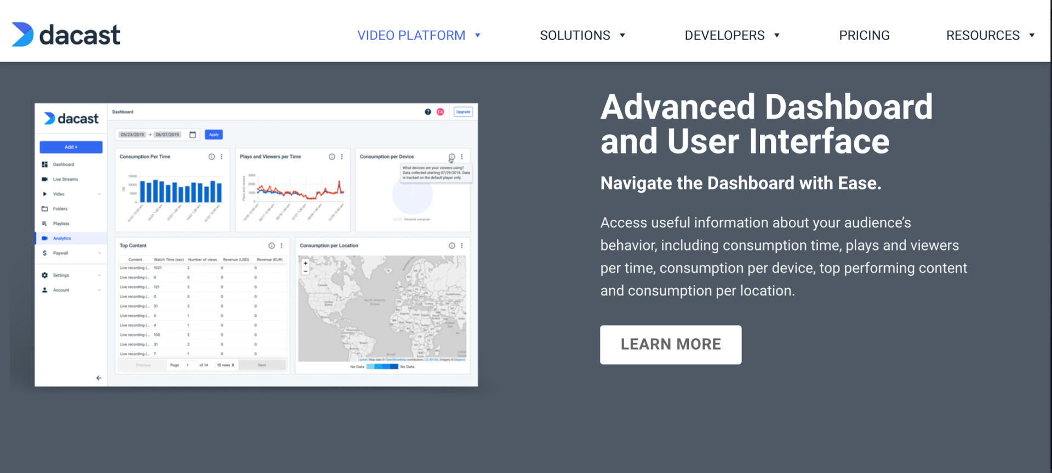This screenshot has width=1052, height=473.
Task: Open Top Content options menu
Action: 282,246
